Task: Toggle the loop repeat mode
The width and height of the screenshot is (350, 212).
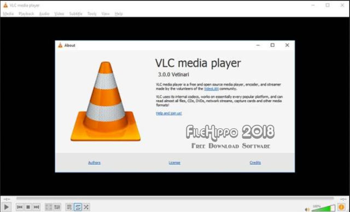Action: [x=78, y=207]
